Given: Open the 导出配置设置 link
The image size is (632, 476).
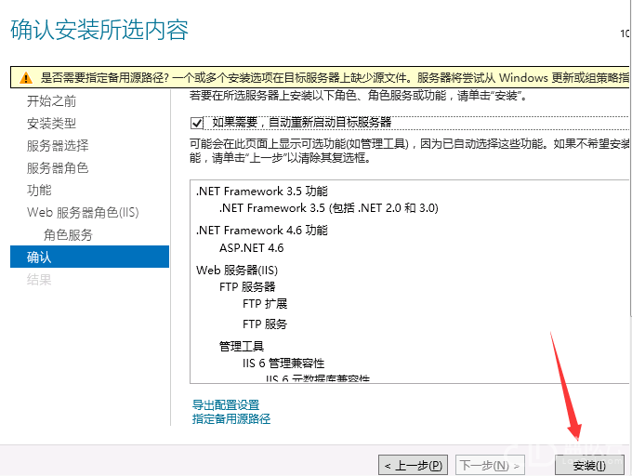Looking at the screenshot, I should coord(226,404).
